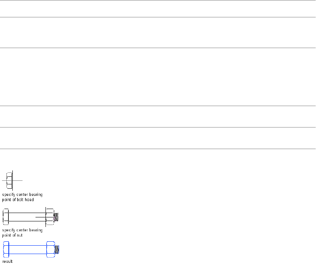Click the blue bolt head in result image
Screen dimensions: 316x264
[6, 250]
